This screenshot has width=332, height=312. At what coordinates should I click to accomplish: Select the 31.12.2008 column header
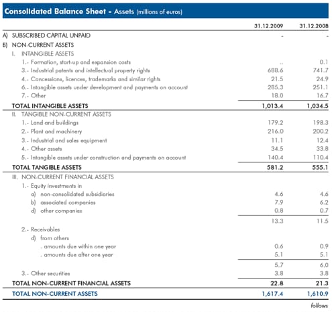(x=314, y=26)
